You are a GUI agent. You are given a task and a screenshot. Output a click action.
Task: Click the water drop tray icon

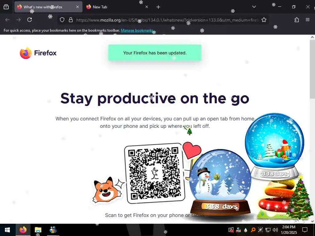click(x=246, y=230)
